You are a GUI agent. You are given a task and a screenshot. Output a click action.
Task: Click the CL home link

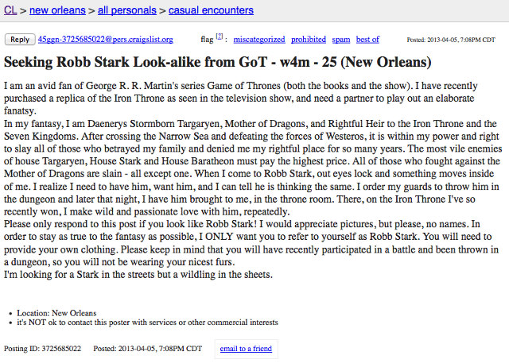pos(11,10)
